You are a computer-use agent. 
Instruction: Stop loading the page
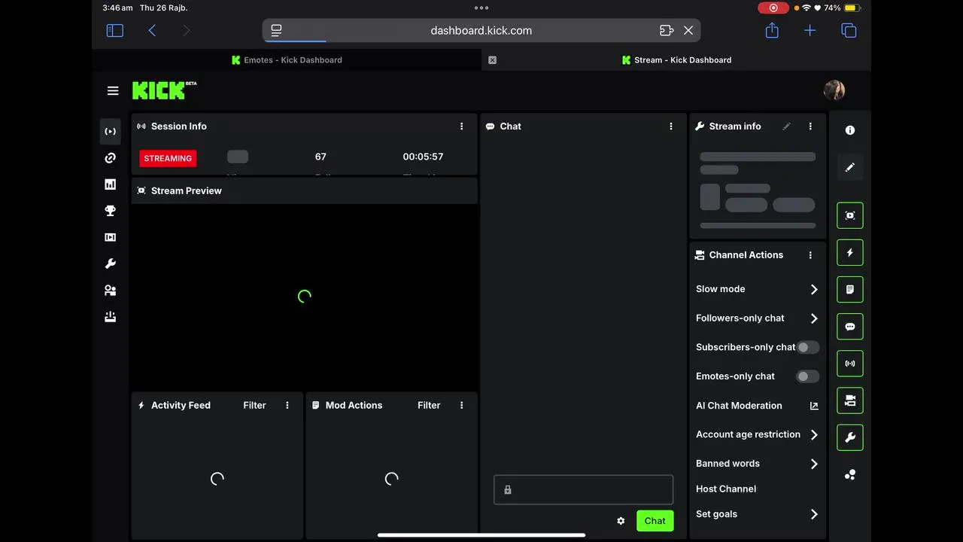pyautogui.click(x=688, y=31)
